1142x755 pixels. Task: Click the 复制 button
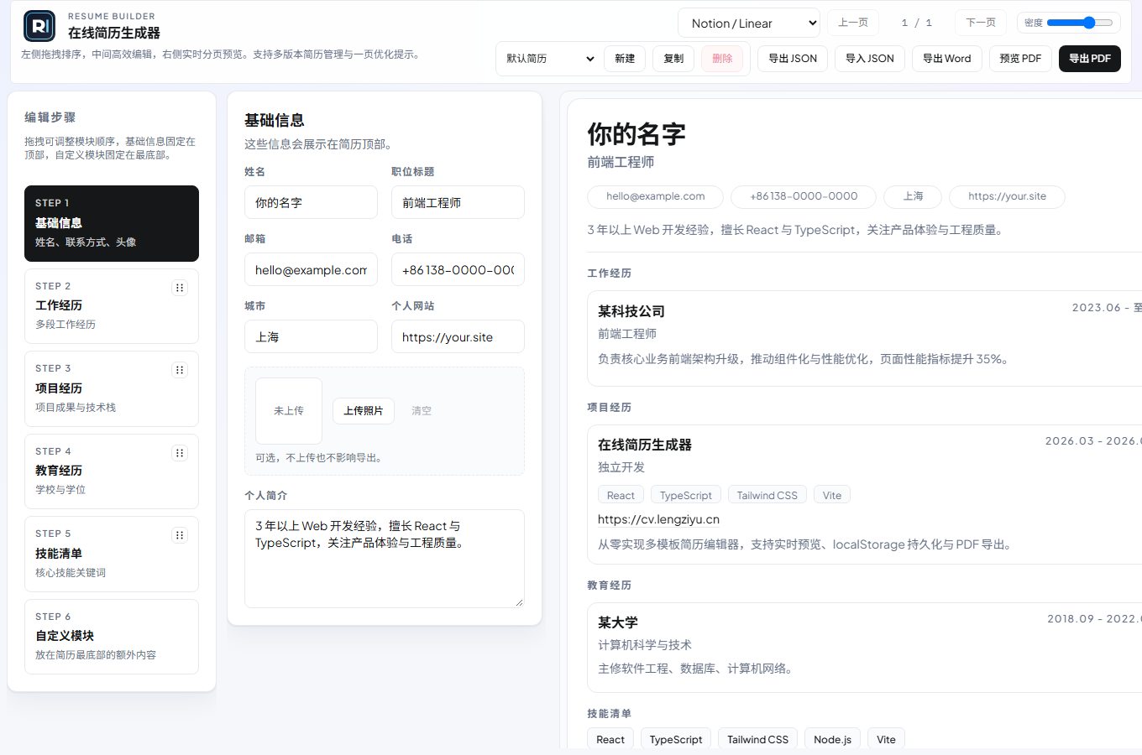coord(673,59)
